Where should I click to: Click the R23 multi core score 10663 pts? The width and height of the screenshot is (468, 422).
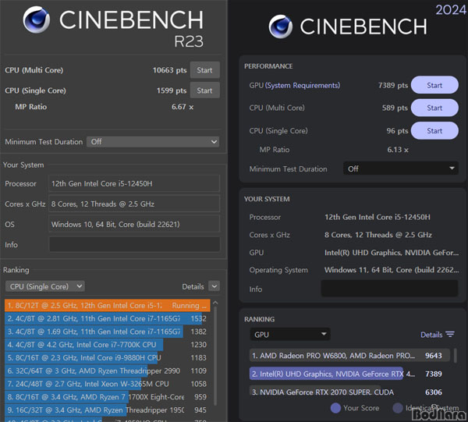click(169, 70)
